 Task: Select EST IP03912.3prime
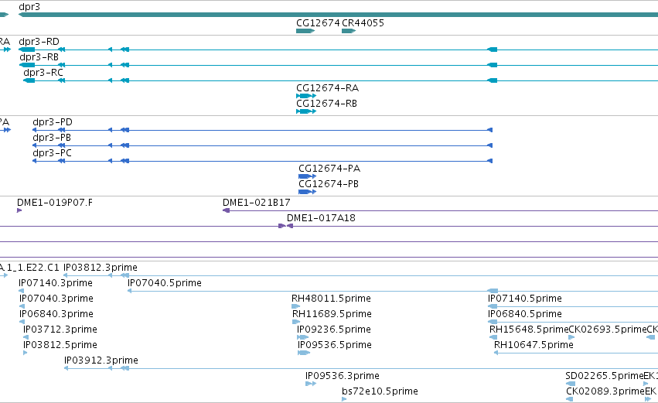tap(101, 360)
